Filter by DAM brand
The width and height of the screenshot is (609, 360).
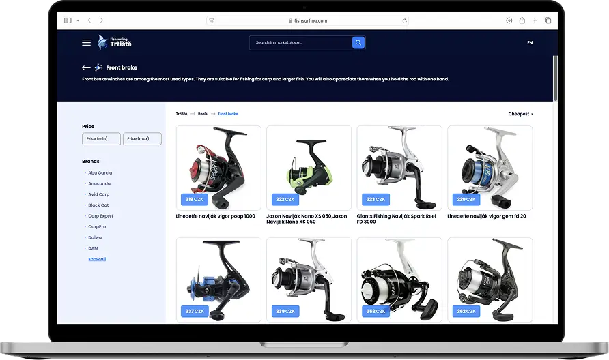point(94,248)
